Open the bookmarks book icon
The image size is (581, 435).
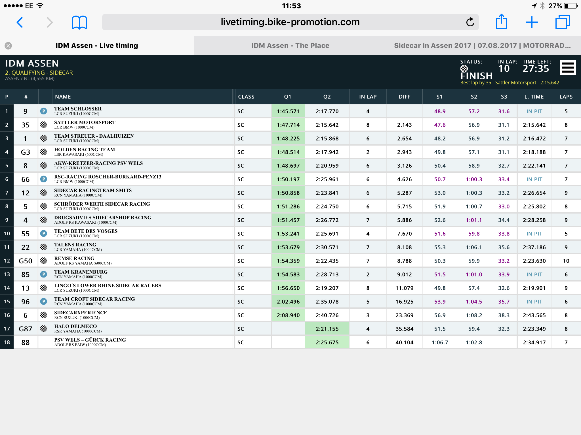(x=79, y=22)
